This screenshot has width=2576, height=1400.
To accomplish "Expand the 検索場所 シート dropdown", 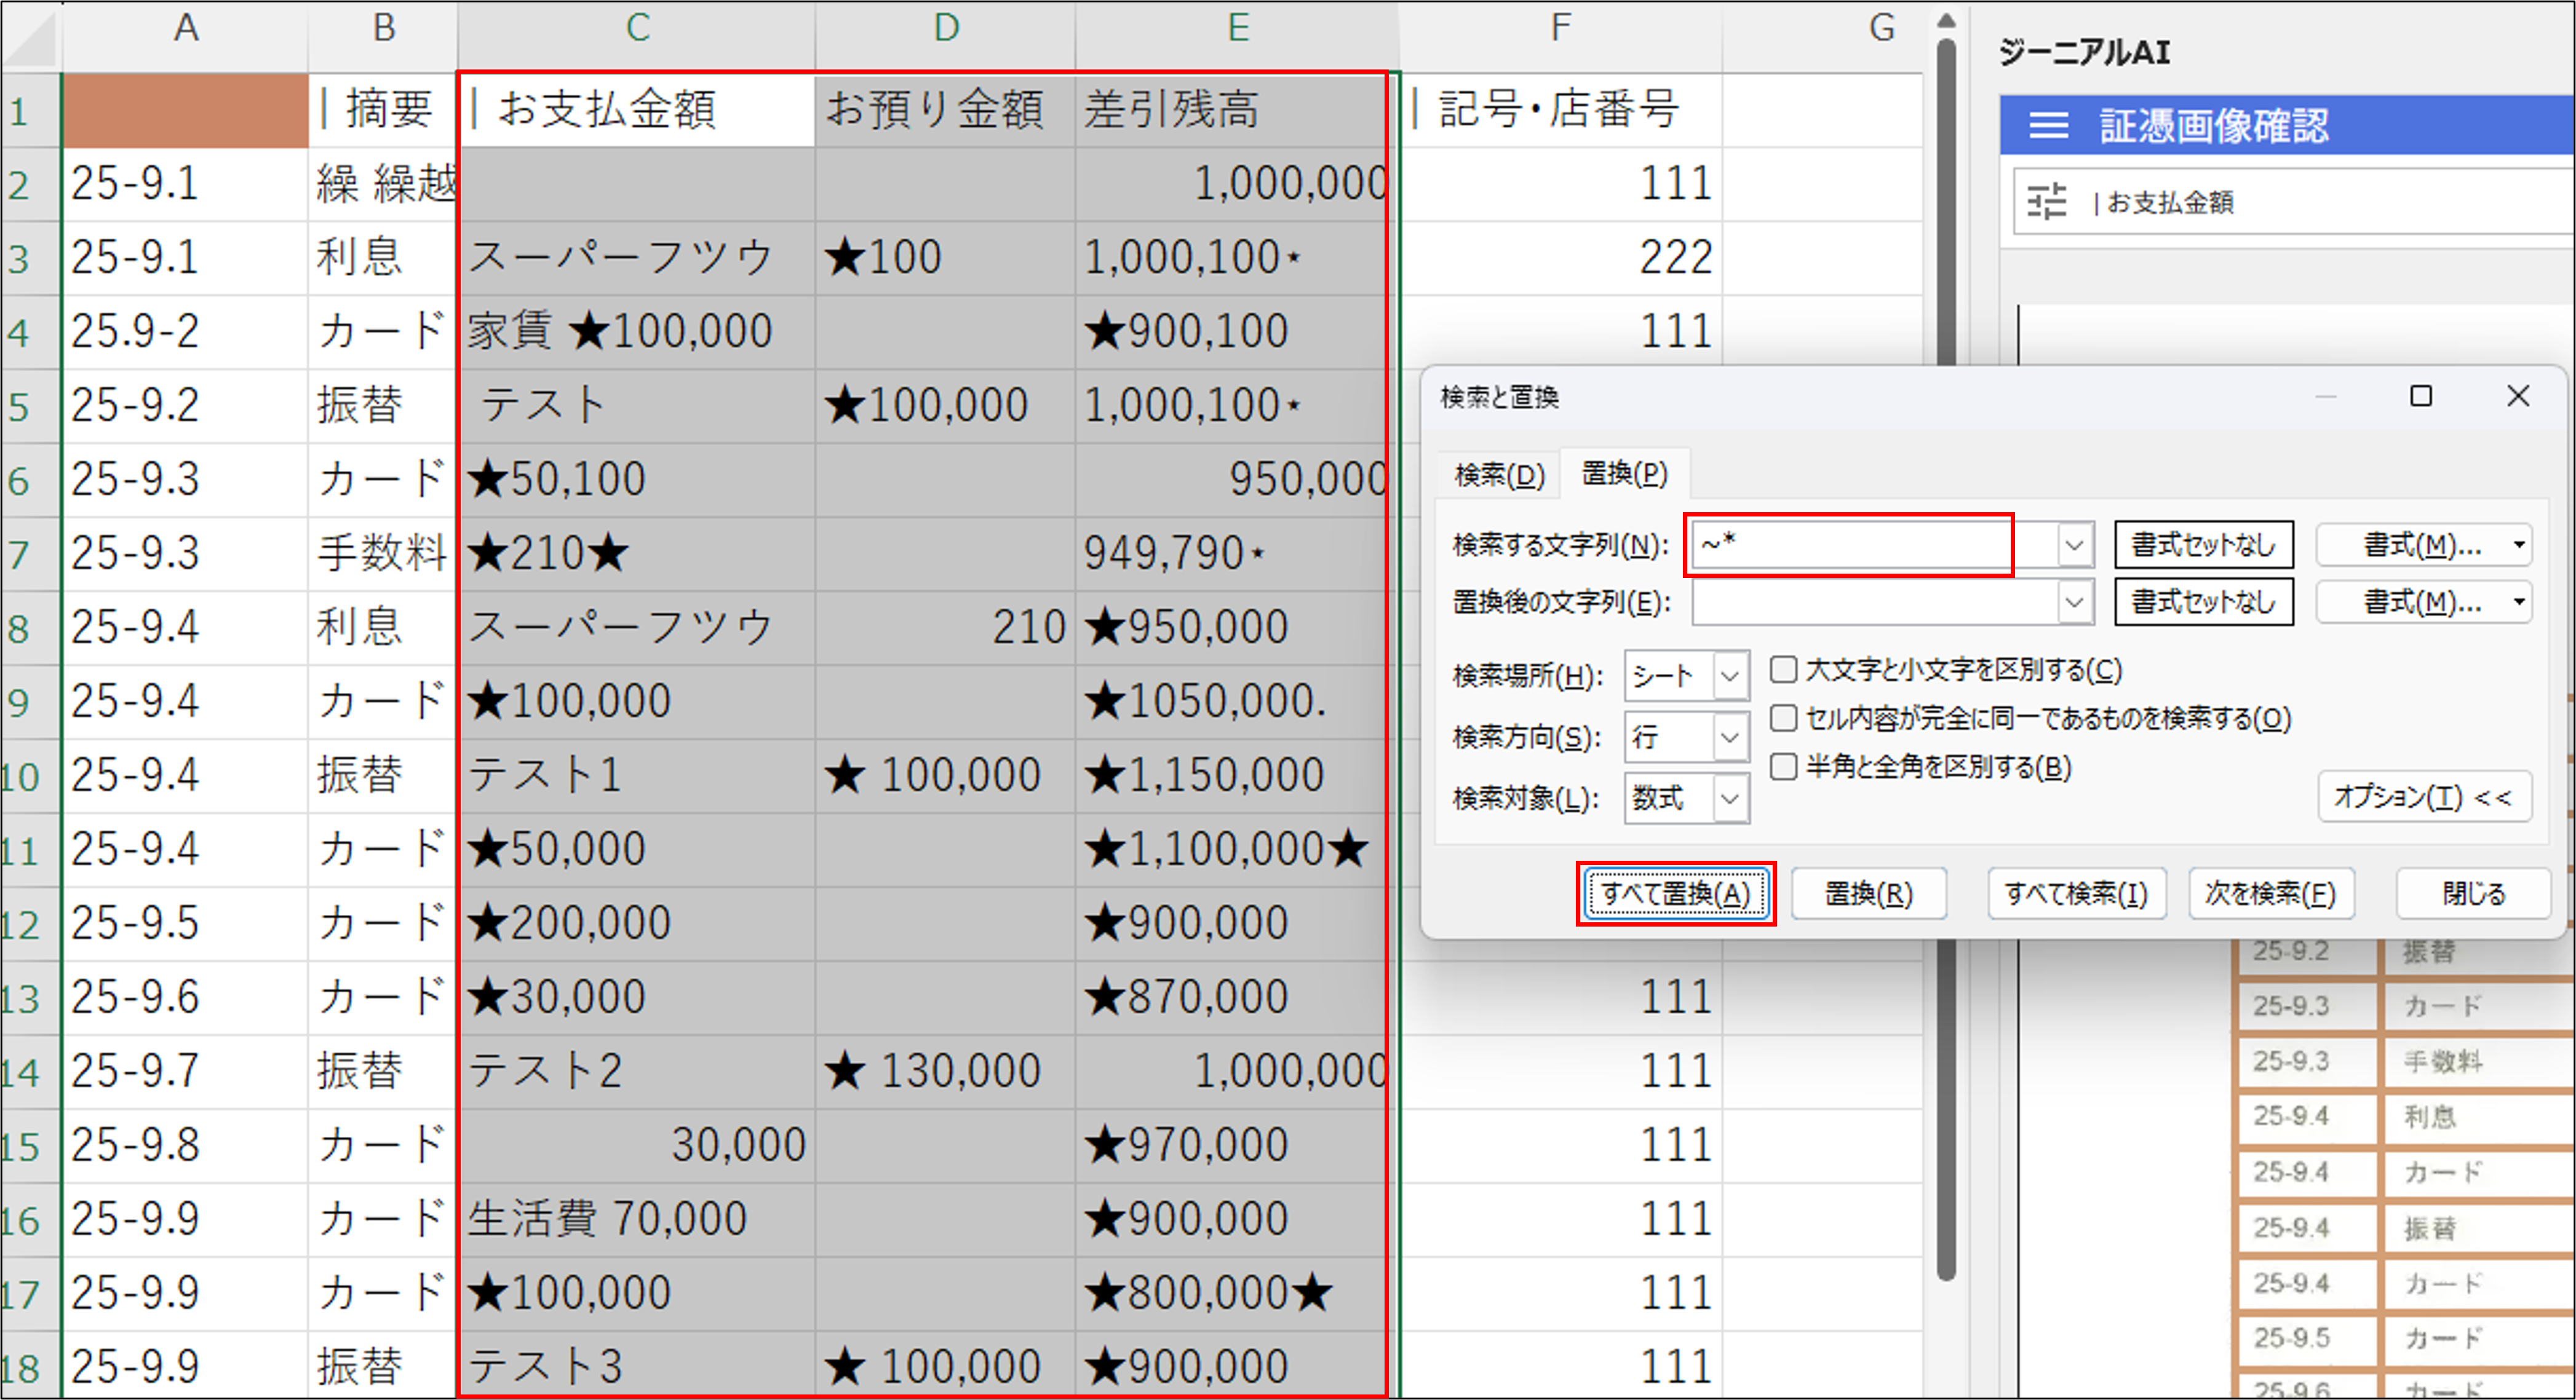I will [x=1730, y=676].
